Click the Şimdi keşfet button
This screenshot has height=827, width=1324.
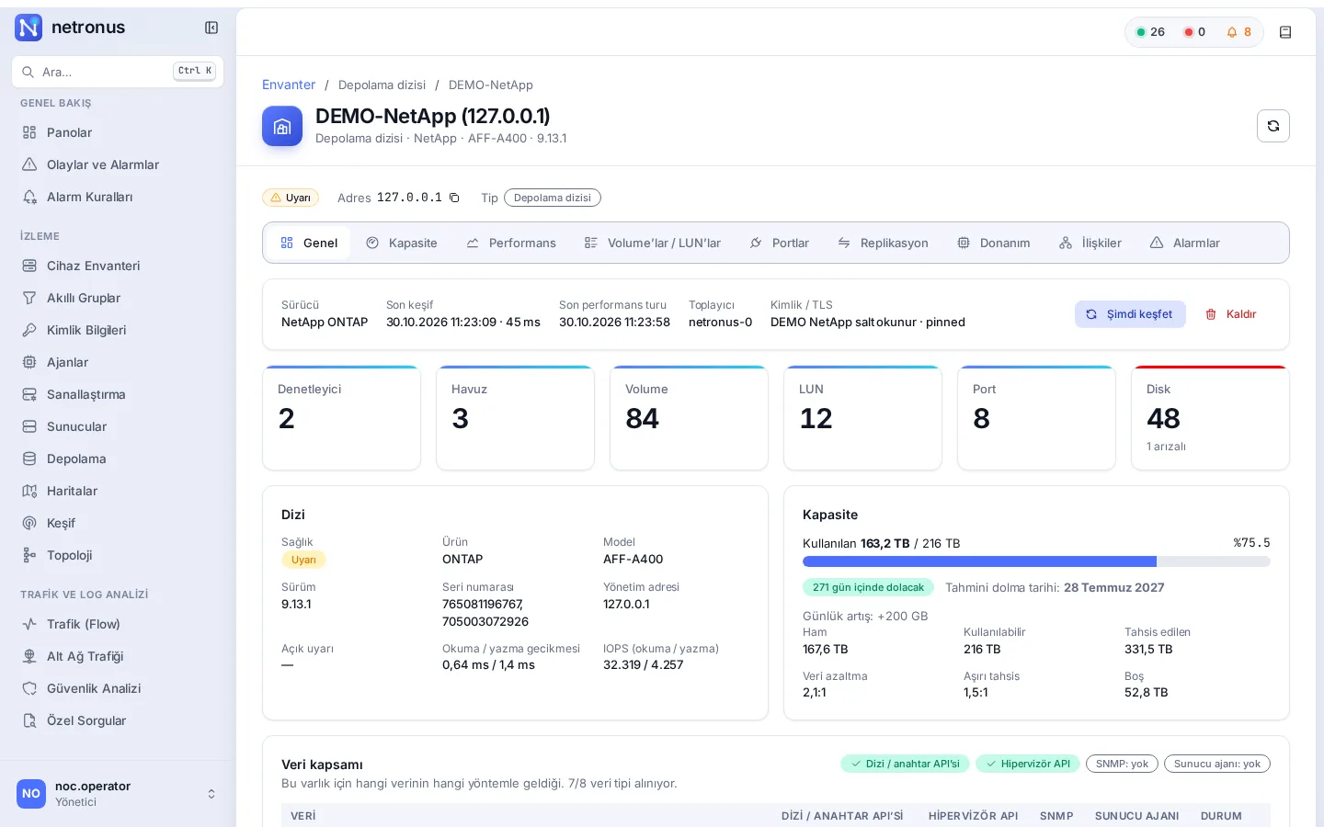(x=1130, y=314)
